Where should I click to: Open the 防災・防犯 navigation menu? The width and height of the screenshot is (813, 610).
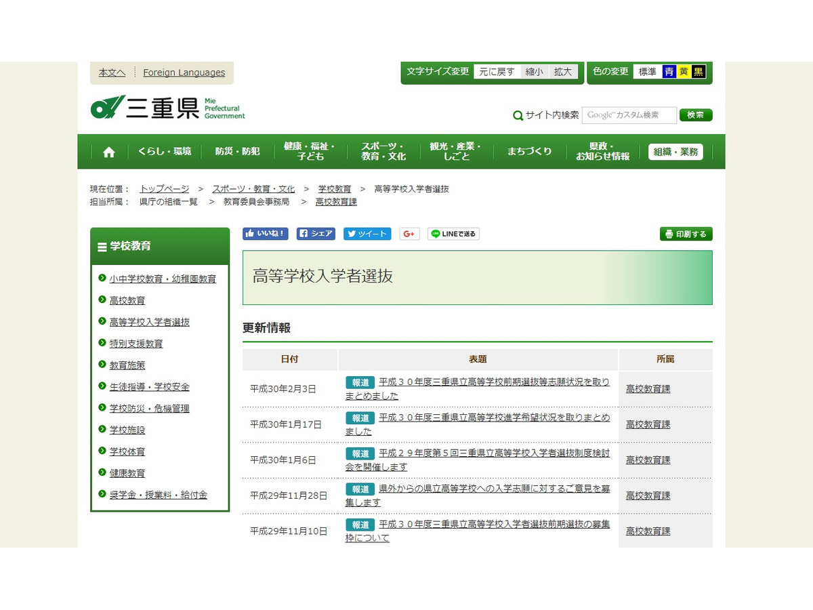coord(237,152)
